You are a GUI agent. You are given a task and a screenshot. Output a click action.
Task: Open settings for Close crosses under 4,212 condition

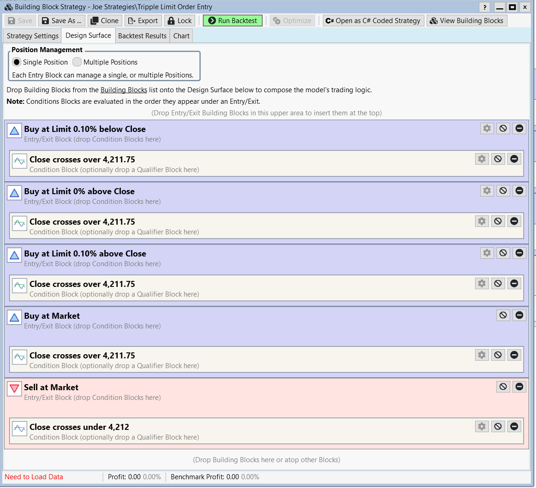click(482, 426)
